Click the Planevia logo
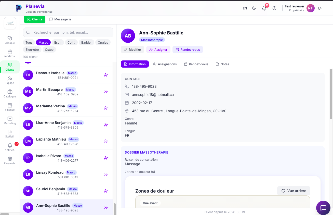This screenshot has width=333, height=215. click(19, 8)
